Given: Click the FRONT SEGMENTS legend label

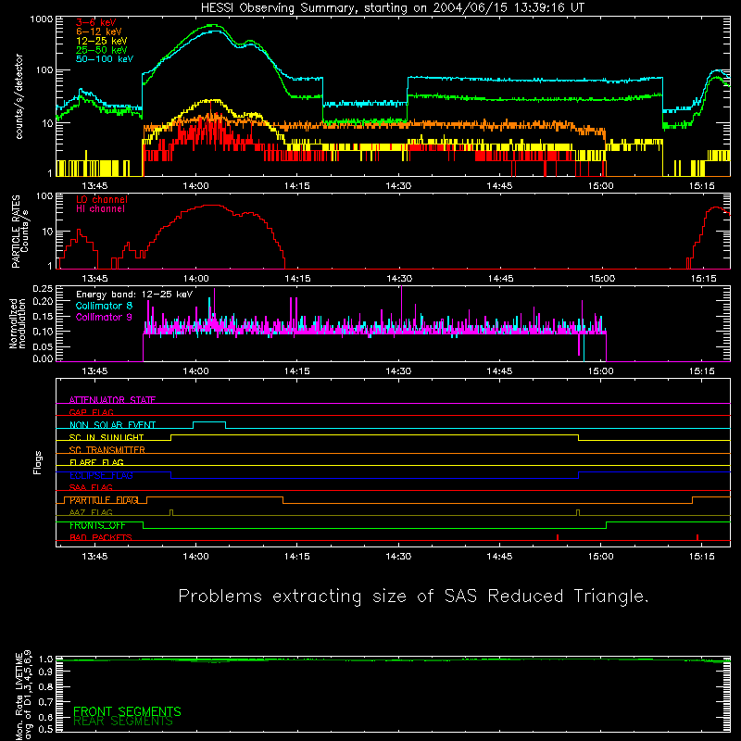Looking at the screenshot, I should 127,711.
